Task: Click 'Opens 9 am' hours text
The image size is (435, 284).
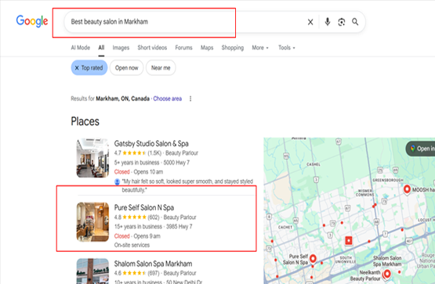Action: (x=147, y=236)
